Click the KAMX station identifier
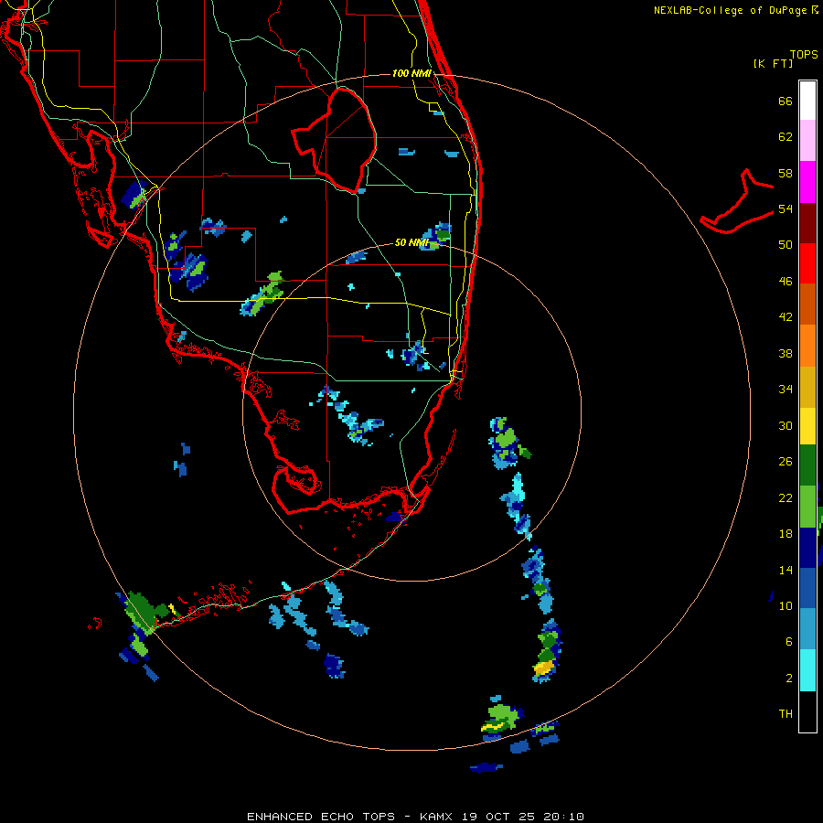This screenshot has width=823, height=823. point(437,817)
